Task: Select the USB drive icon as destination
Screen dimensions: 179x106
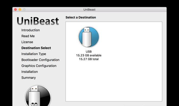Action: (x=89, y=37)
